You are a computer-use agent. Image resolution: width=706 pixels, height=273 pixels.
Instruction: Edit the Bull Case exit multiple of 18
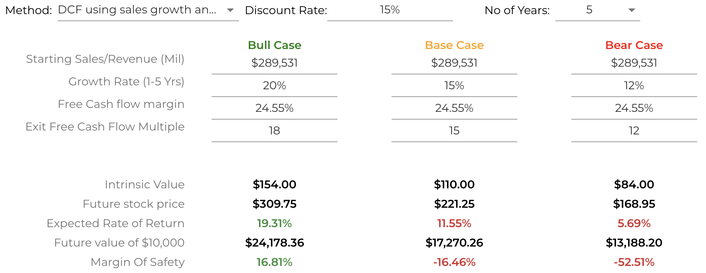point(274,131)
